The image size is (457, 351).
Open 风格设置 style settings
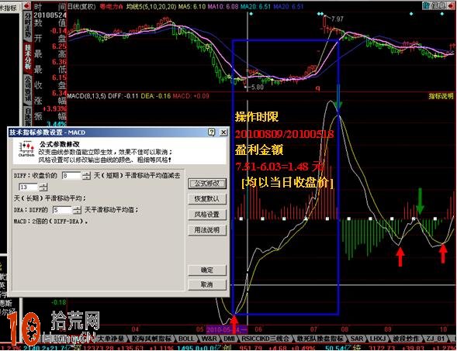(207, 215)
